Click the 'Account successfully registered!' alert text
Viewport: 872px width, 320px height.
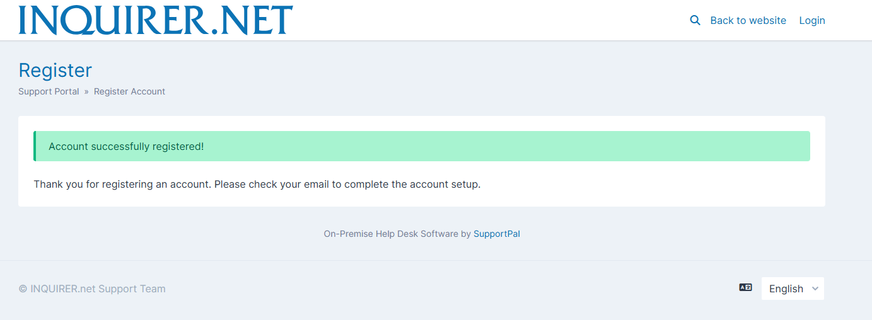126,147
